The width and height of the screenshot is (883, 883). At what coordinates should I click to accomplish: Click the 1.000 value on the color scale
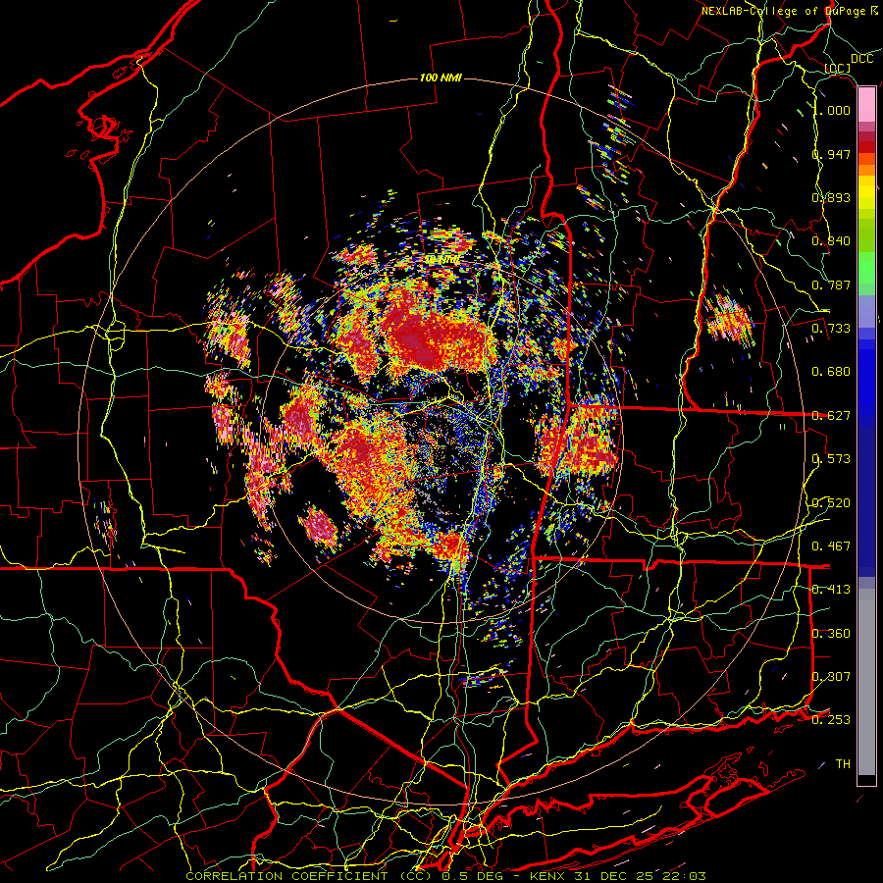(832, 110)
